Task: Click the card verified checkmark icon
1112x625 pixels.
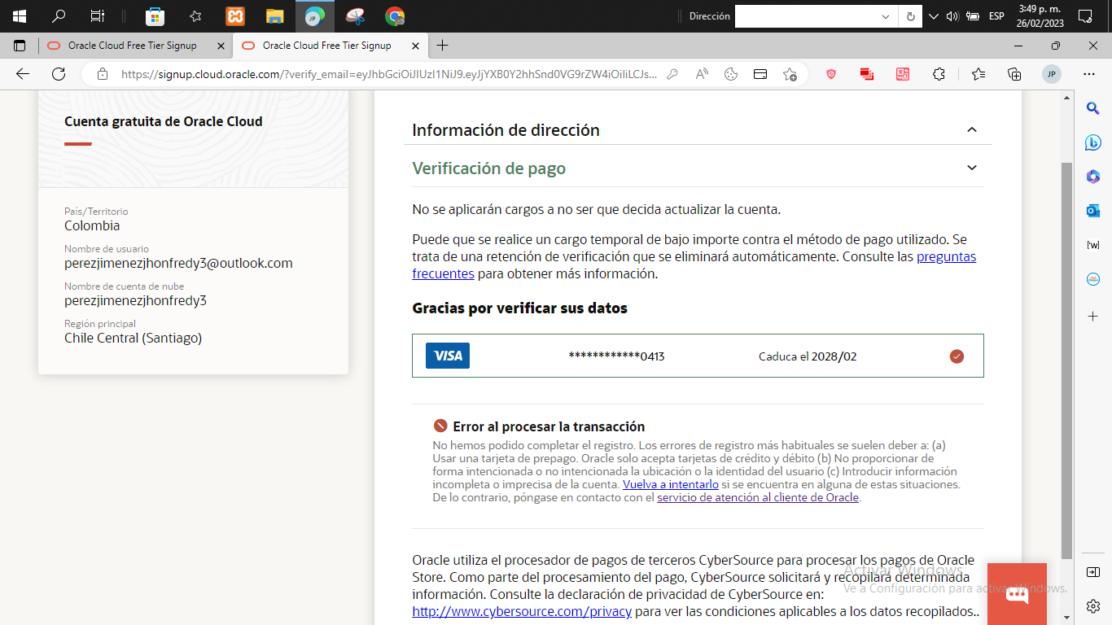Action: [957, 356]
